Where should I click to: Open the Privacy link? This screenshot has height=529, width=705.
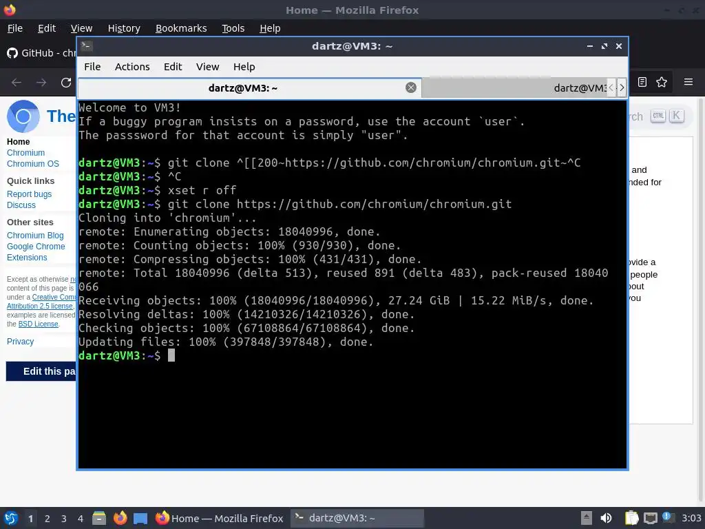click(20, 342)
